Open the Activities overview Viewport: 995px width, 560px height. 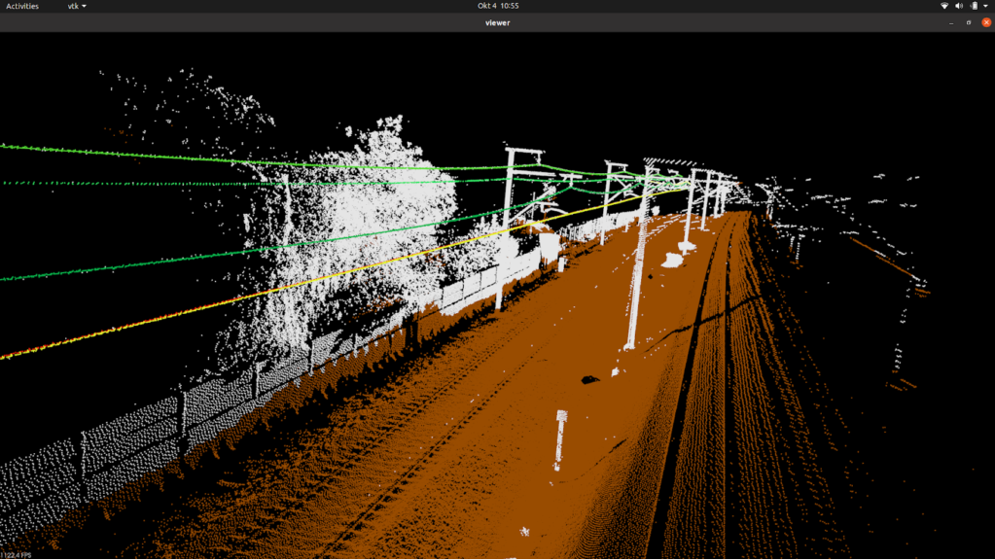(22, 6)
